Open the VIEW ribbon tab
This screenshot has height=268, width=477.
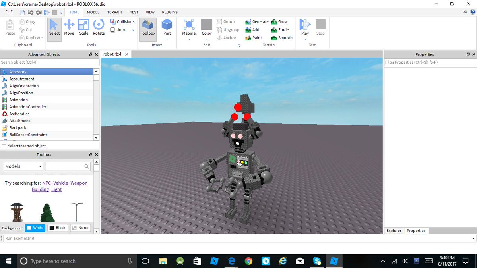(x=150, y=12)
